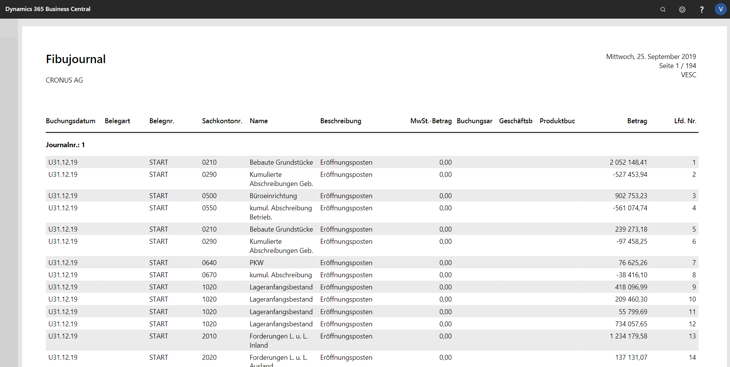Click the Betrag column header

pos(637,121)
